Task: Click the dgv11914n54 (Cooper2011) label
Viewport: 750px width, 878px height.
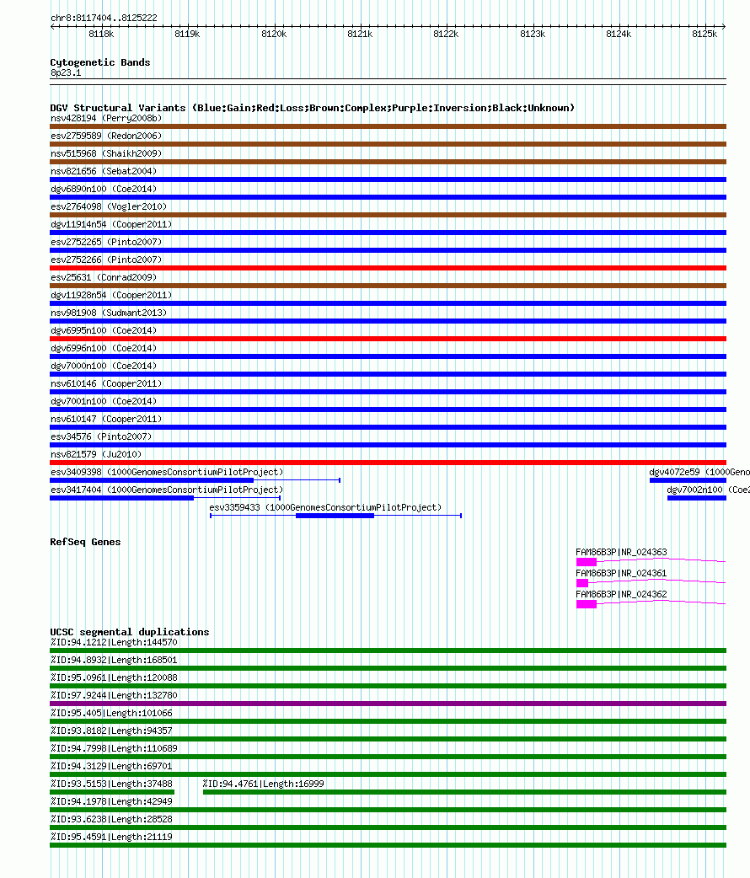Action: (x=111, y=224)
